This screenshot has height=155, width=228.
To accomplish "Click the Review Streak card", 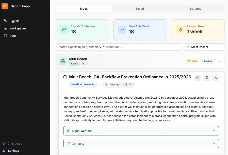I will [198, 30].
